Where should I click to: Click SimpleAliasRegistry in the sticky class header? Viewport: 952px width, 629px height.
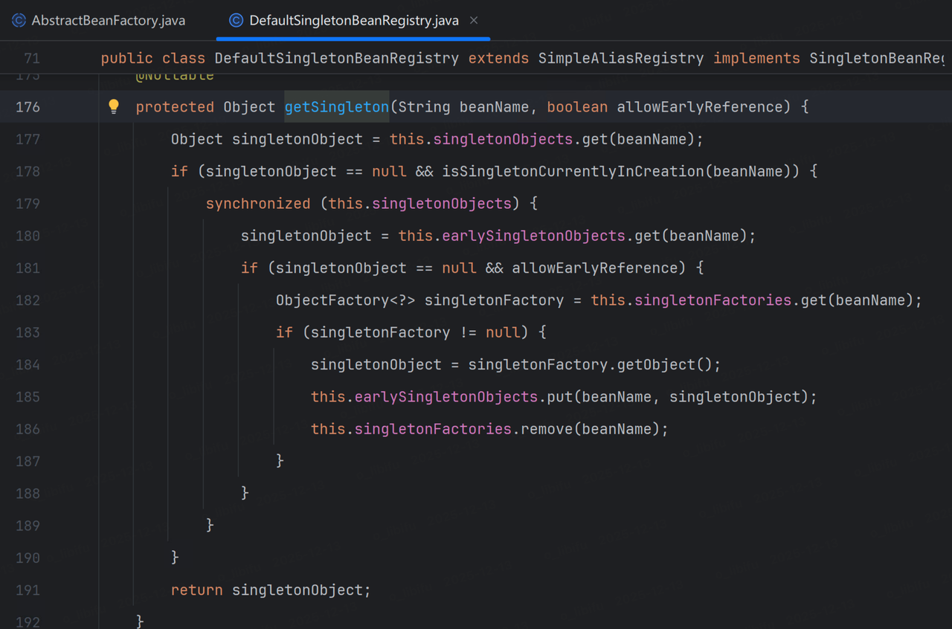click(x=621, y=58)
